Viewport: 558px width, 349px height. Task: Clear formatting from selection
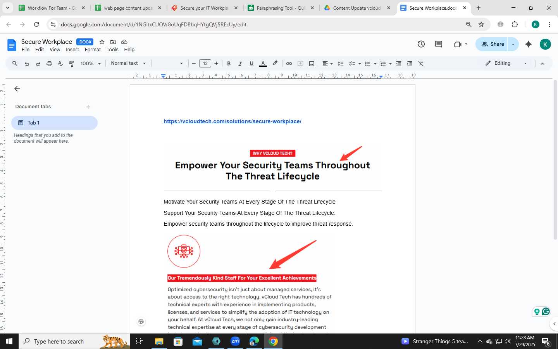tap(421, 64)
